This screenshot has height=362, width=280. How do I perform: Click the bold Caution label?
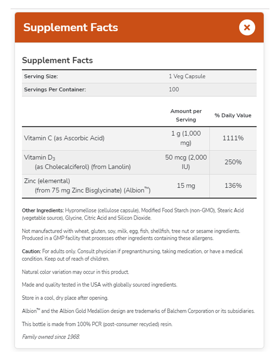coord(31,251)
